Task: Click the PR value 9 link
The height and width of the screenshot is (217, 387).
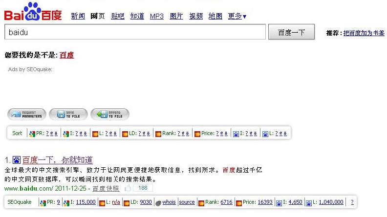Action: click(x=58, y=202)
